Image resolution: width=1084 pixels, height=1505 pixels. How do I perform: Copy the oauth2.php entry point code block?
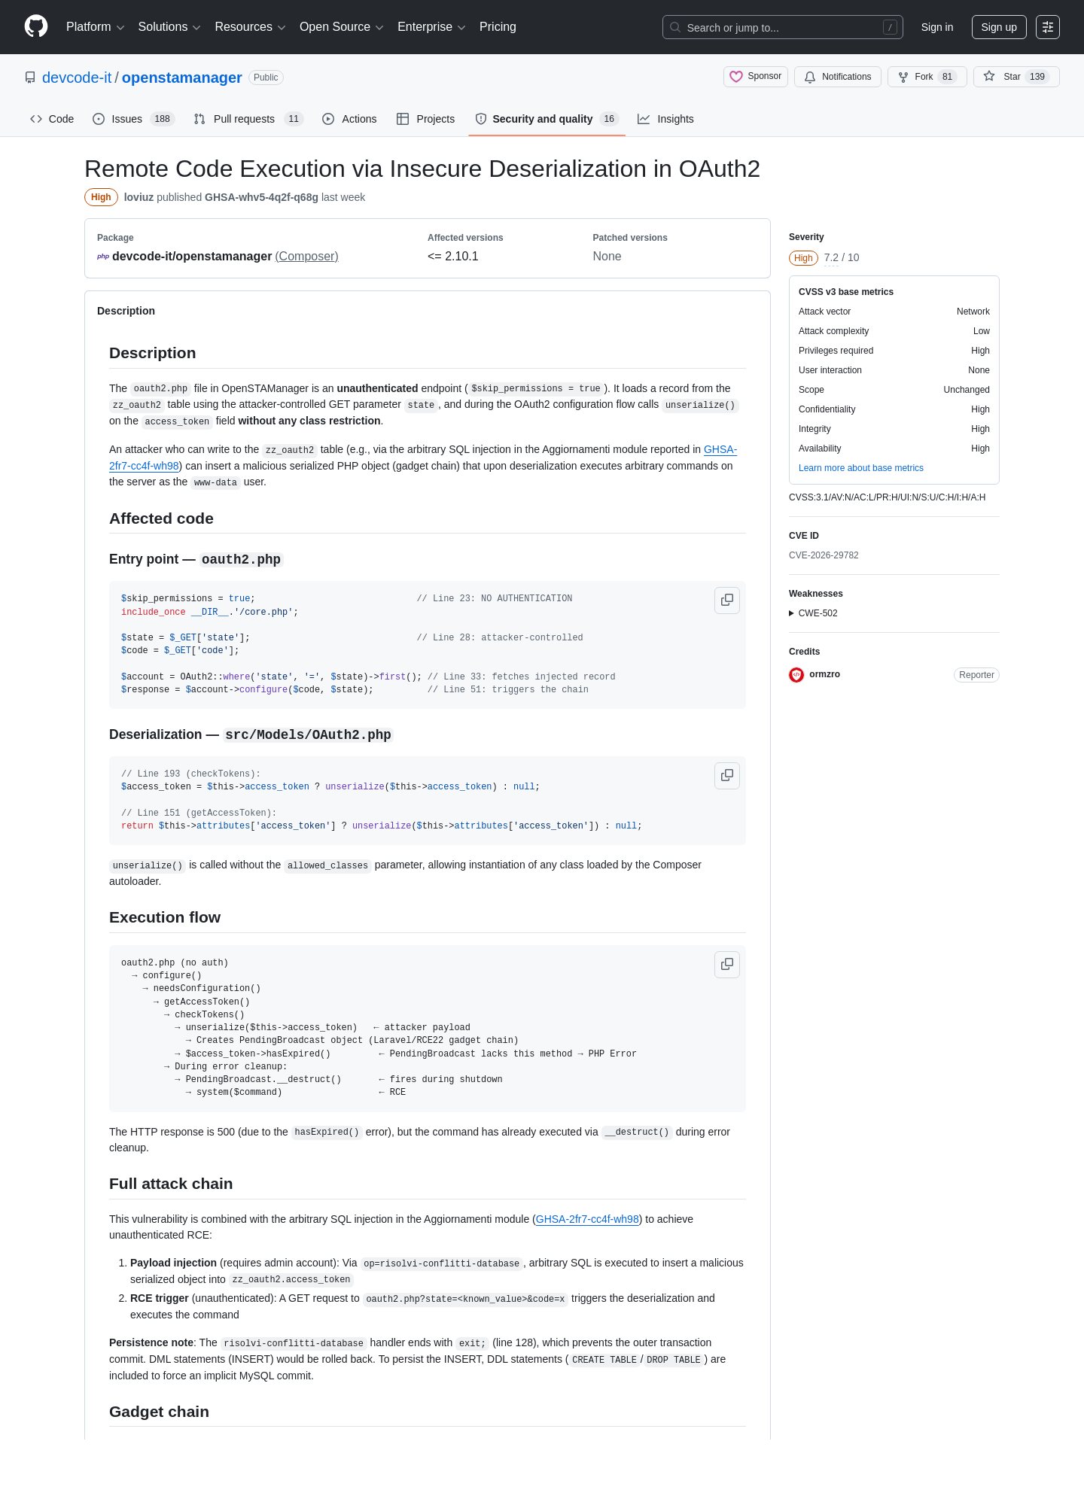727,600
